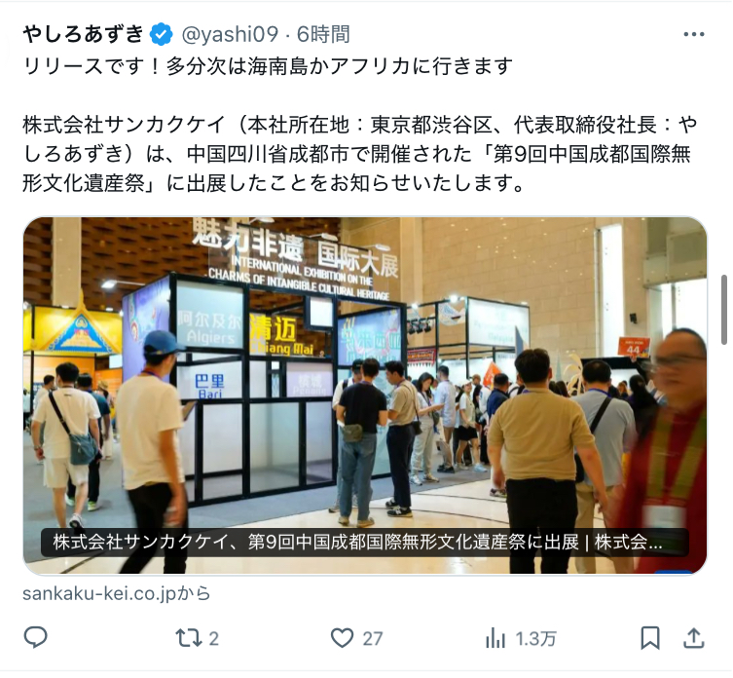Click the 6時間 timestamp
The height and width of the screenshot is (678, 733).
tap(323, 34)
